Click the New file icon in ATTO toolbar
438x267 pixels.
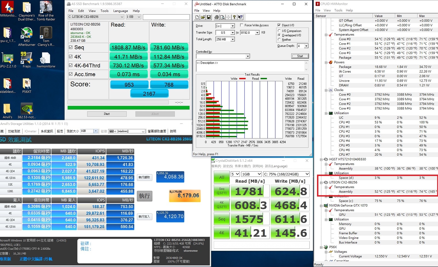click(197, 17)
